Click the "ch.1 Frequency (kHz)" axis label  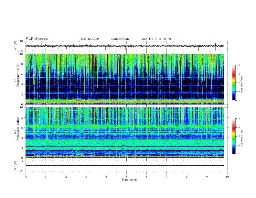coord(17,75)
